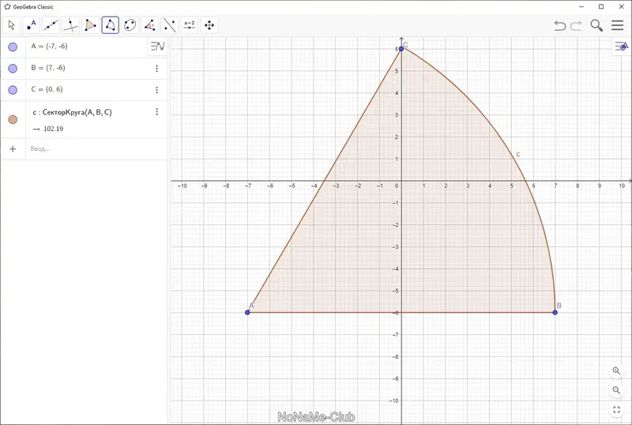Toggle visibility of point A
This screenshot has width=632, height=425.
13,47
